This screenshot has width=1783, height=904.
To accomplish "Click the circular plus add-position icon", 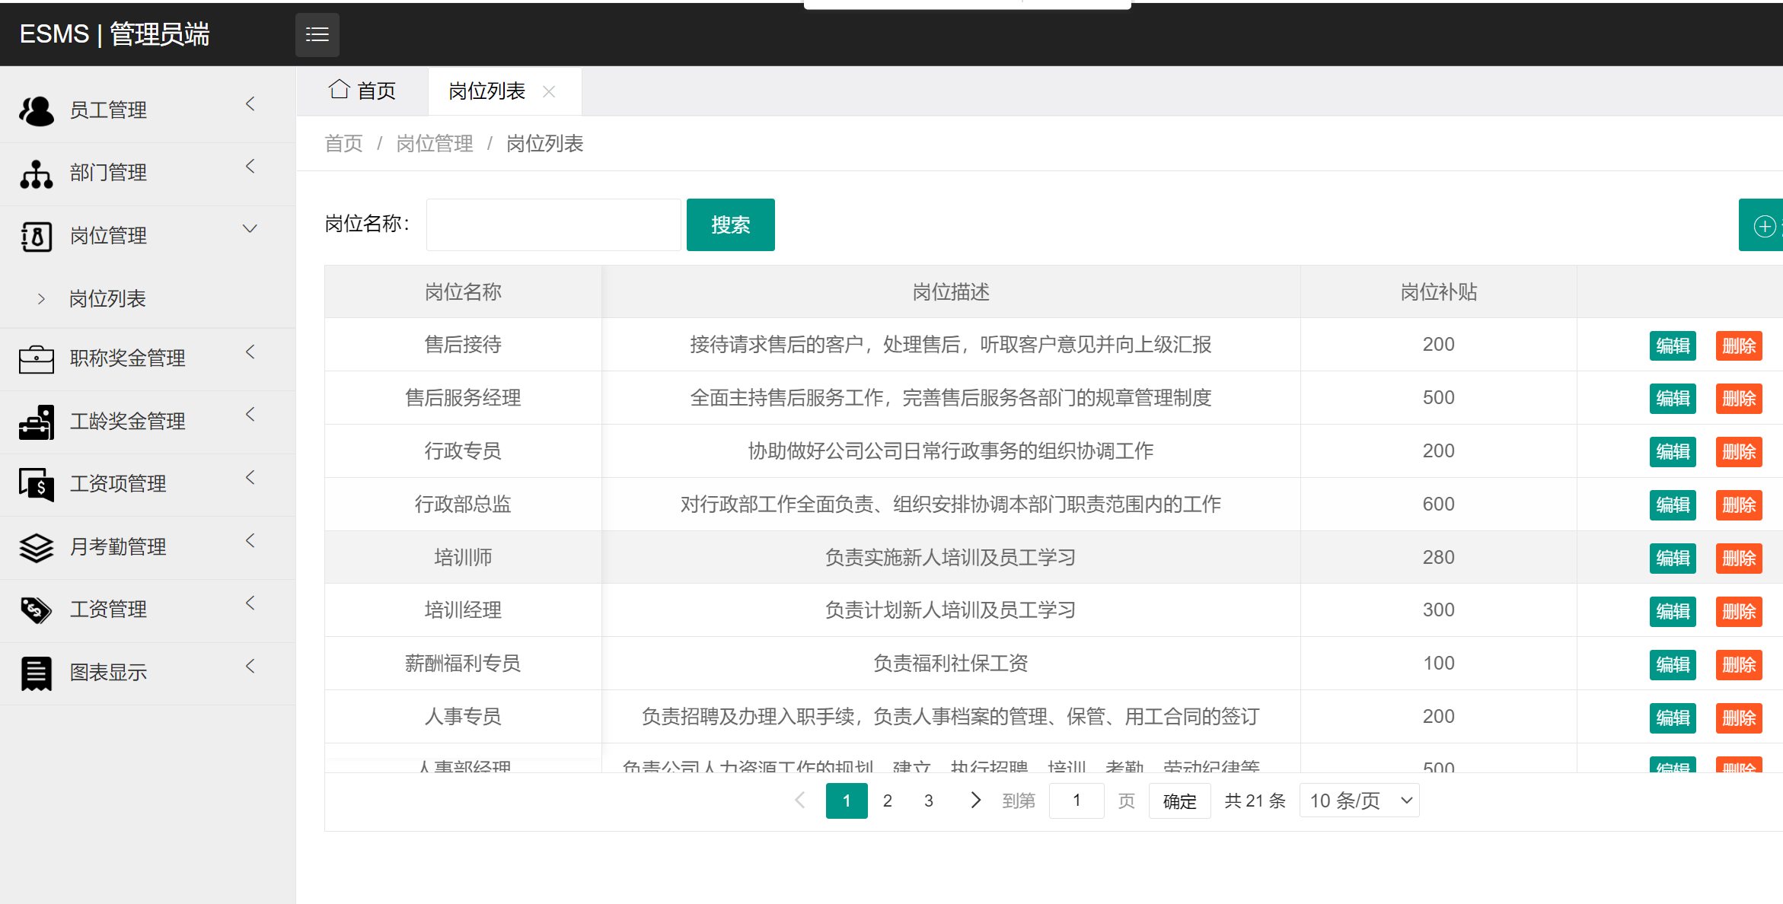I will coord(1763,224).
